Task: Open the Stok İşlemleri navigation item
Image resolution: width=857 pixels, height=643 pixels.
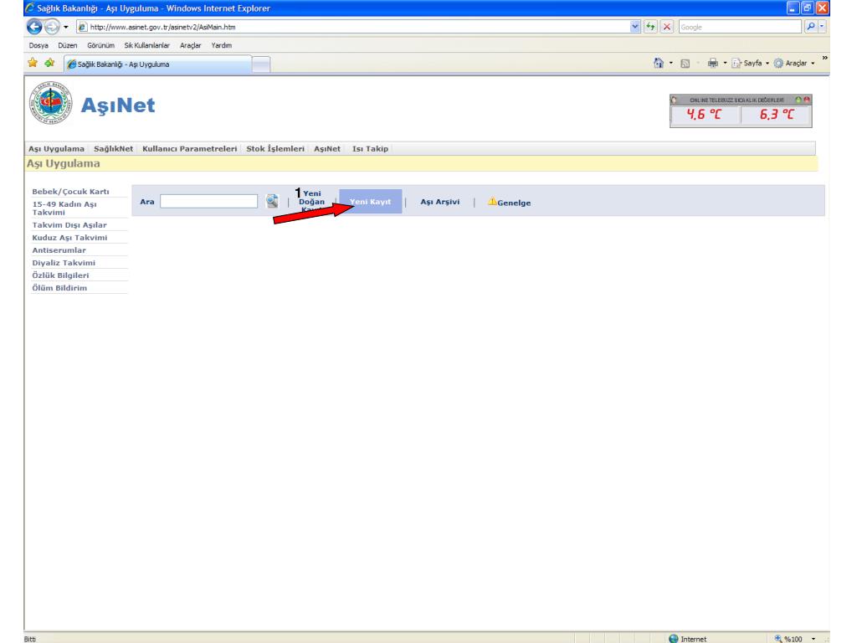Action: point(275,149)
